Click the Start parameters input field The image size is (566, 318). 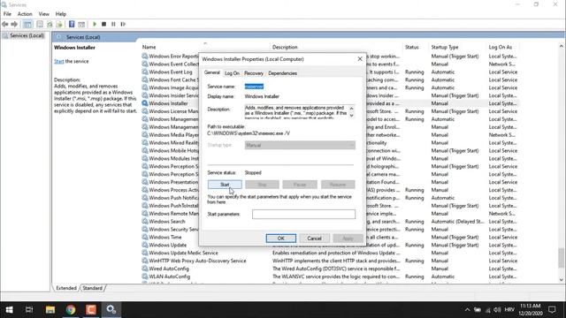coord(303,214)
